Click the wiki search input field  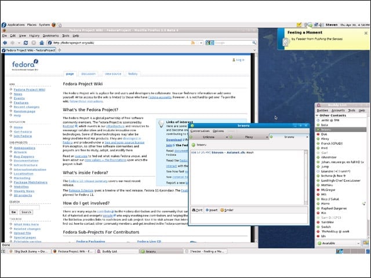coord(24,207)
